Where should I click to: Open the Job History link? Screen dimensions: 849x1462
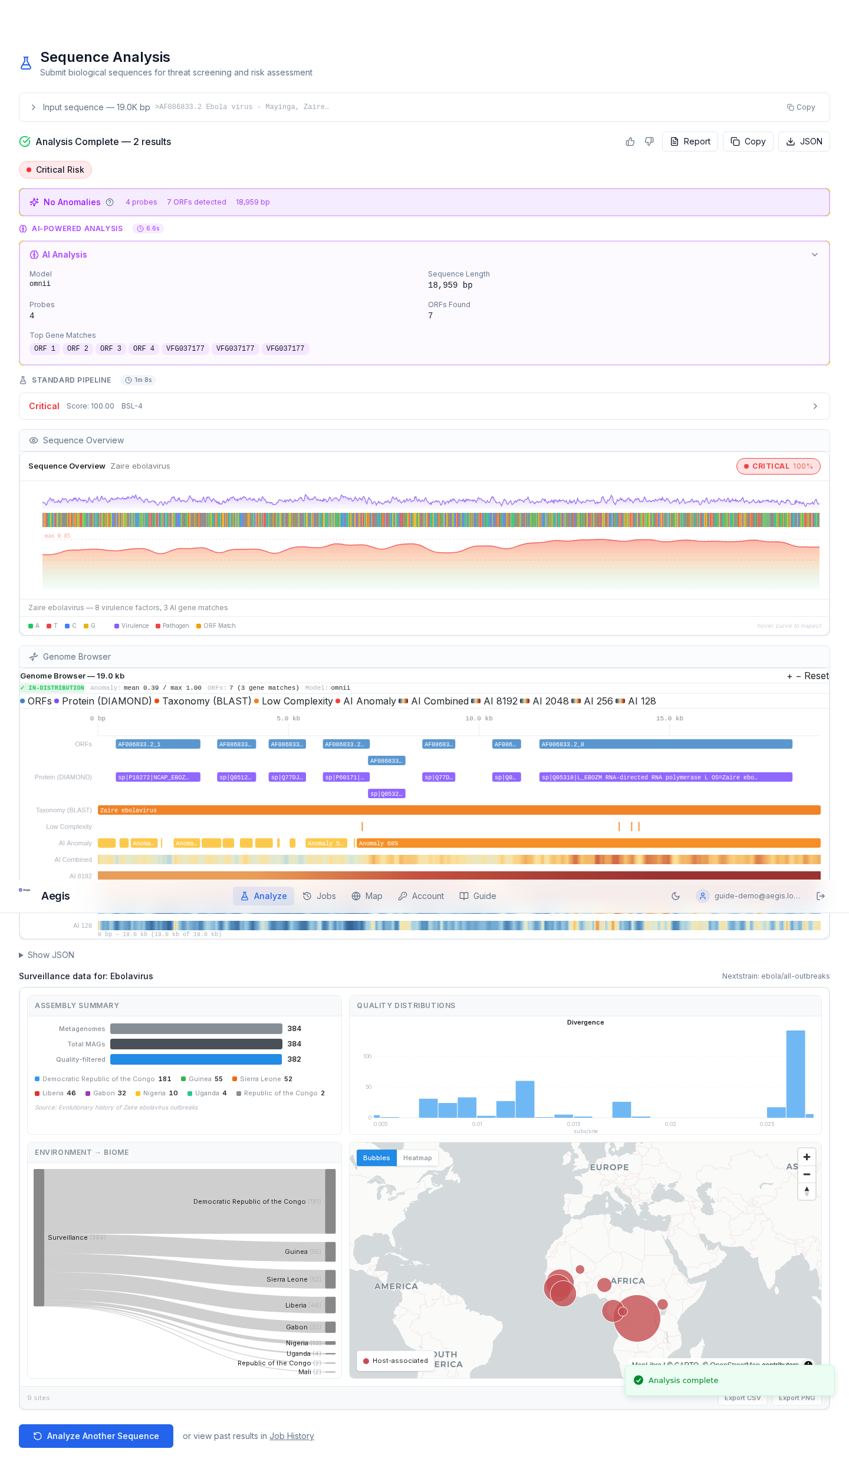(x=291, y=1436)
